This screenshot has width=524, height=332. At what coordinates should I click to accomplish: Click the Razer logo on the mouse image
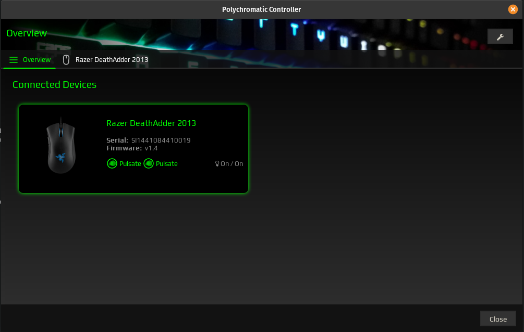(x=61, y=156)
